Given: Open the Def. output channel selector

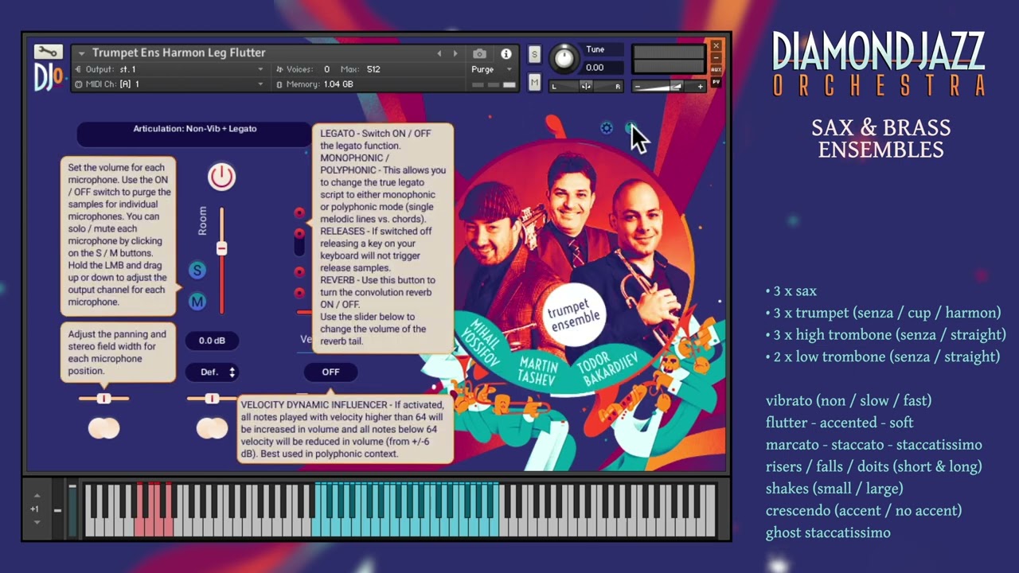Looking at the screenshot, I should (212, 372).
